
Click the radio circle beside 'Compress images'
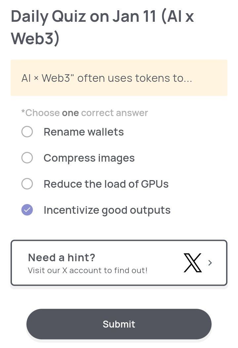click(x=27, y=158)
